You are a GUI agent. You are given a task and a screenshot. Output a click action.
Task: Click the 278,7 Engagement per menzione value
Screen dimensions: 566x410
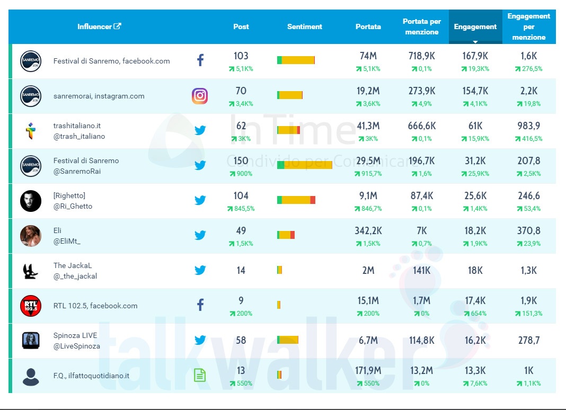[528, 341]
